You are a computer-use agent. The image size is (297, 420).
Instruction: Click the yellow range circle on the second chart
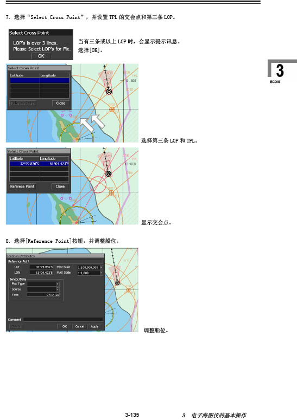77,215
